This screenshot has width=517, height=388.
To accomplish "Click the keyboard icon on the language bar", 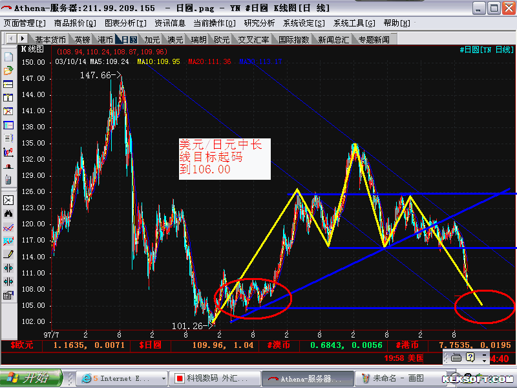I will [456, 358].
